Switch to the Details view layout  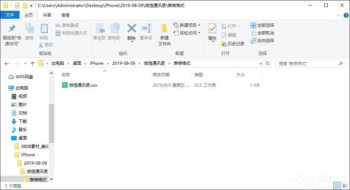coord(337,185)
